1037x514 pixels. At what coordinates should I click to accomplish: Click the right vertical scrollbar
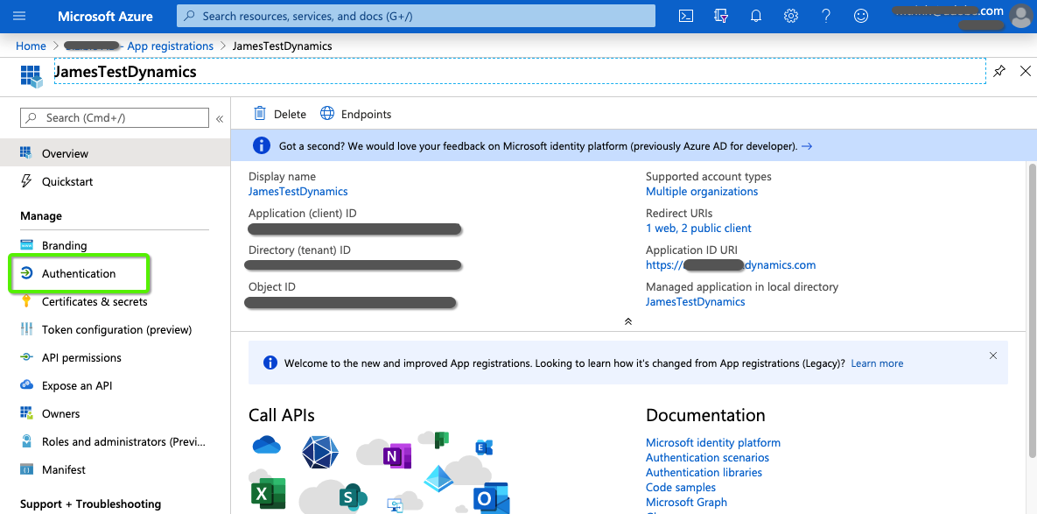1033,310
